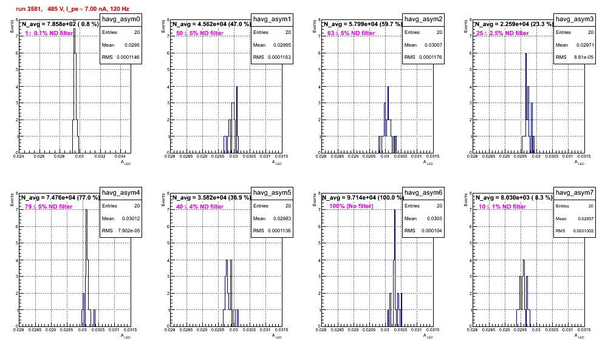605x347 pixels.
Task: Click the histogram peak in havg_asym2 plot
Action: (388, 89)
